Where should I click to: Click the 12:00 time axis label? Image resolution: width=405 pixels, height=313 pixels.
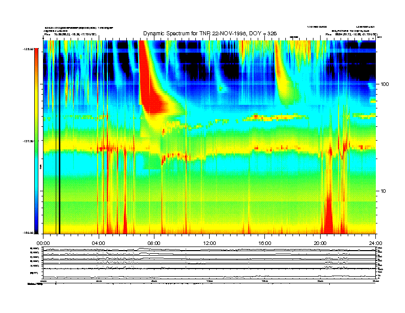coord(210,243)
